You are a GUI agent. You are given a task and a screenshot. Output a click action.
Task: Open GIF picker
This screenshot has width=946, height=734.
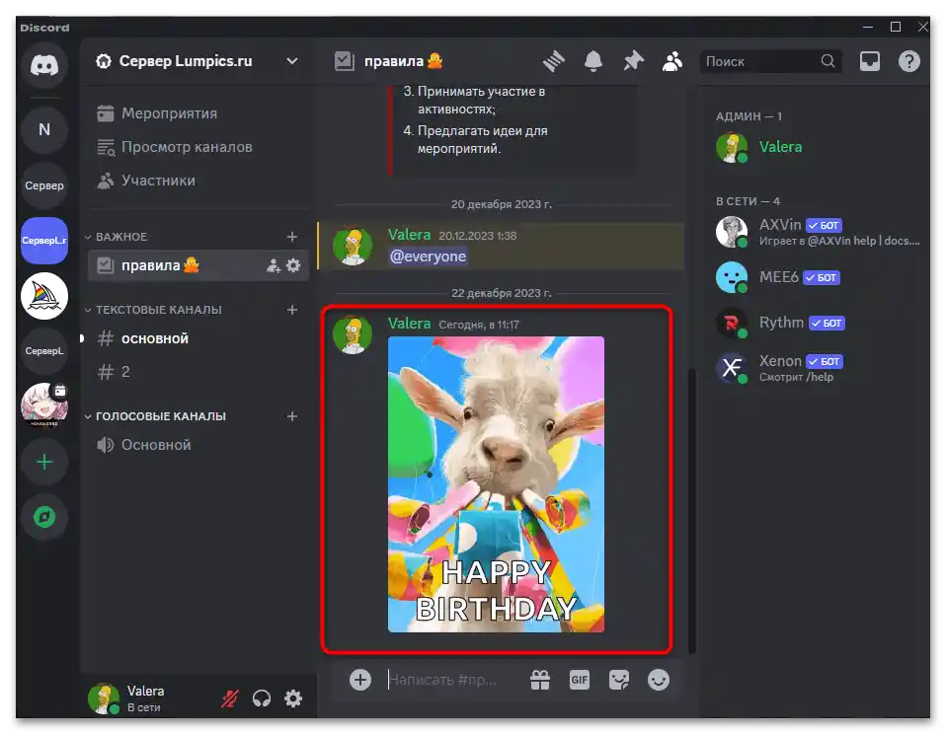580,680
